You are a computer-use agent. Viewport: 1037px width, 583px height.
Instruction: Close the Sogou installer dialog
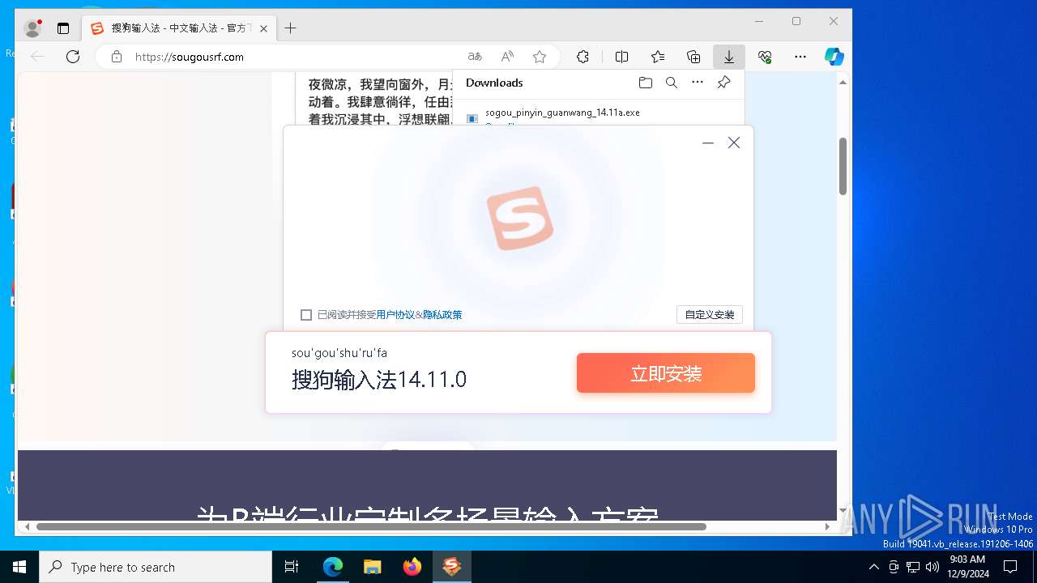pyautogui.click(x=734, y=143)
